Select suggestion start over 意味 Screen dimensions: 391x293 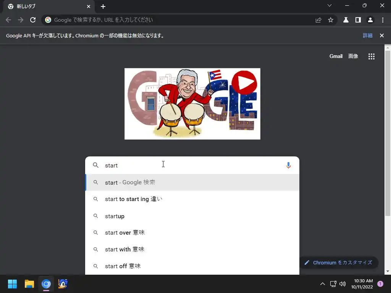(192, 233)
